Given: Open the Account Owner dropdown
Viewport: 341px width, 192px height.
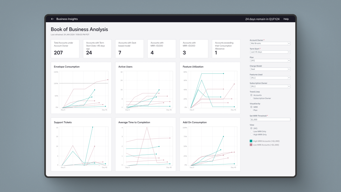Looking at the screenshot, I should tap(270, 44).
